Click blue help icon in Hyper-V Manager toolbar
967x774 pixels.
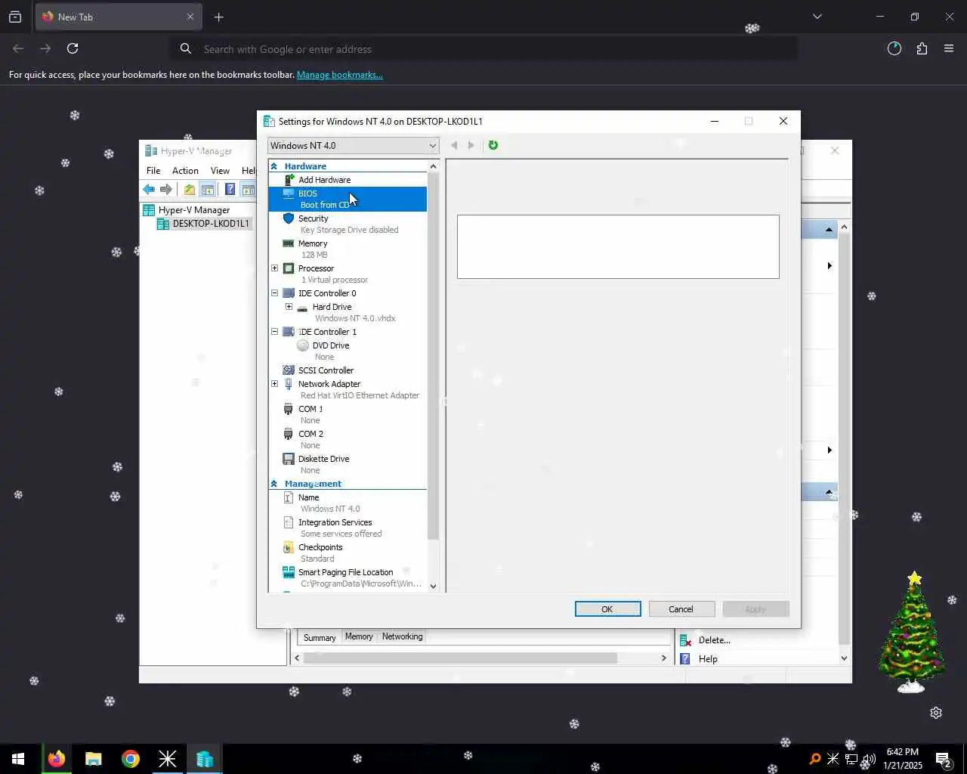(230, 190)
